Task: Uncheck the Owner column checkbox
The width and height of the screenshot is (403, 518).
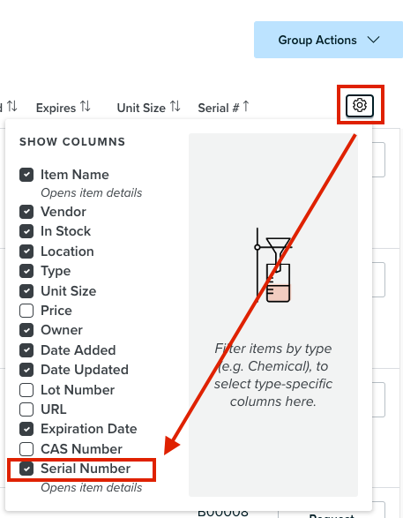Action: click(26, 330)
